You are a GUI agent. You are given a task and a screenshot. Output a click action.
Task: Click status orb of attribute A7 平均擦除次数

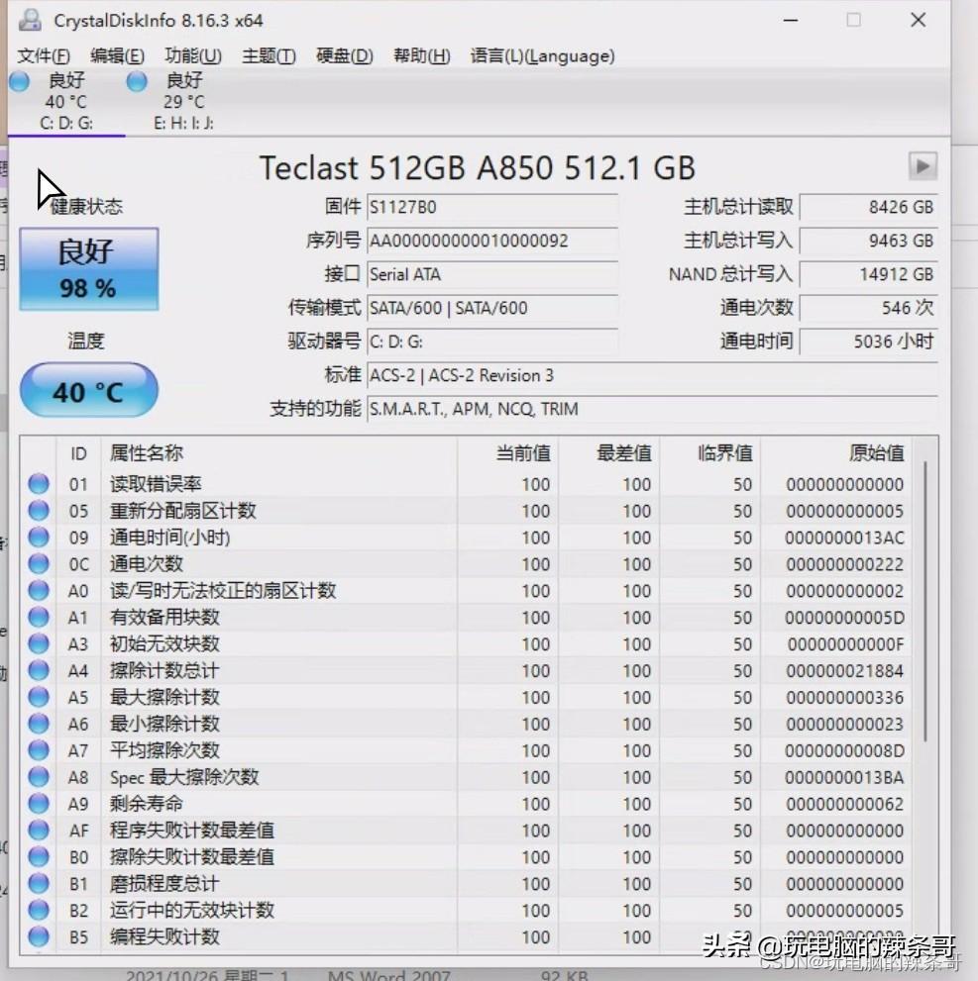[x=39, y=749]
